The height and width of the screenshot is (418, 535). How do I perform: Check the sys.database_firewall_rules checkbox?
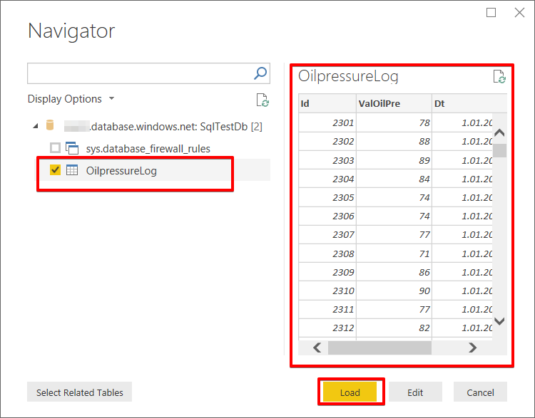pyautogui.click(x=55, y=148)
